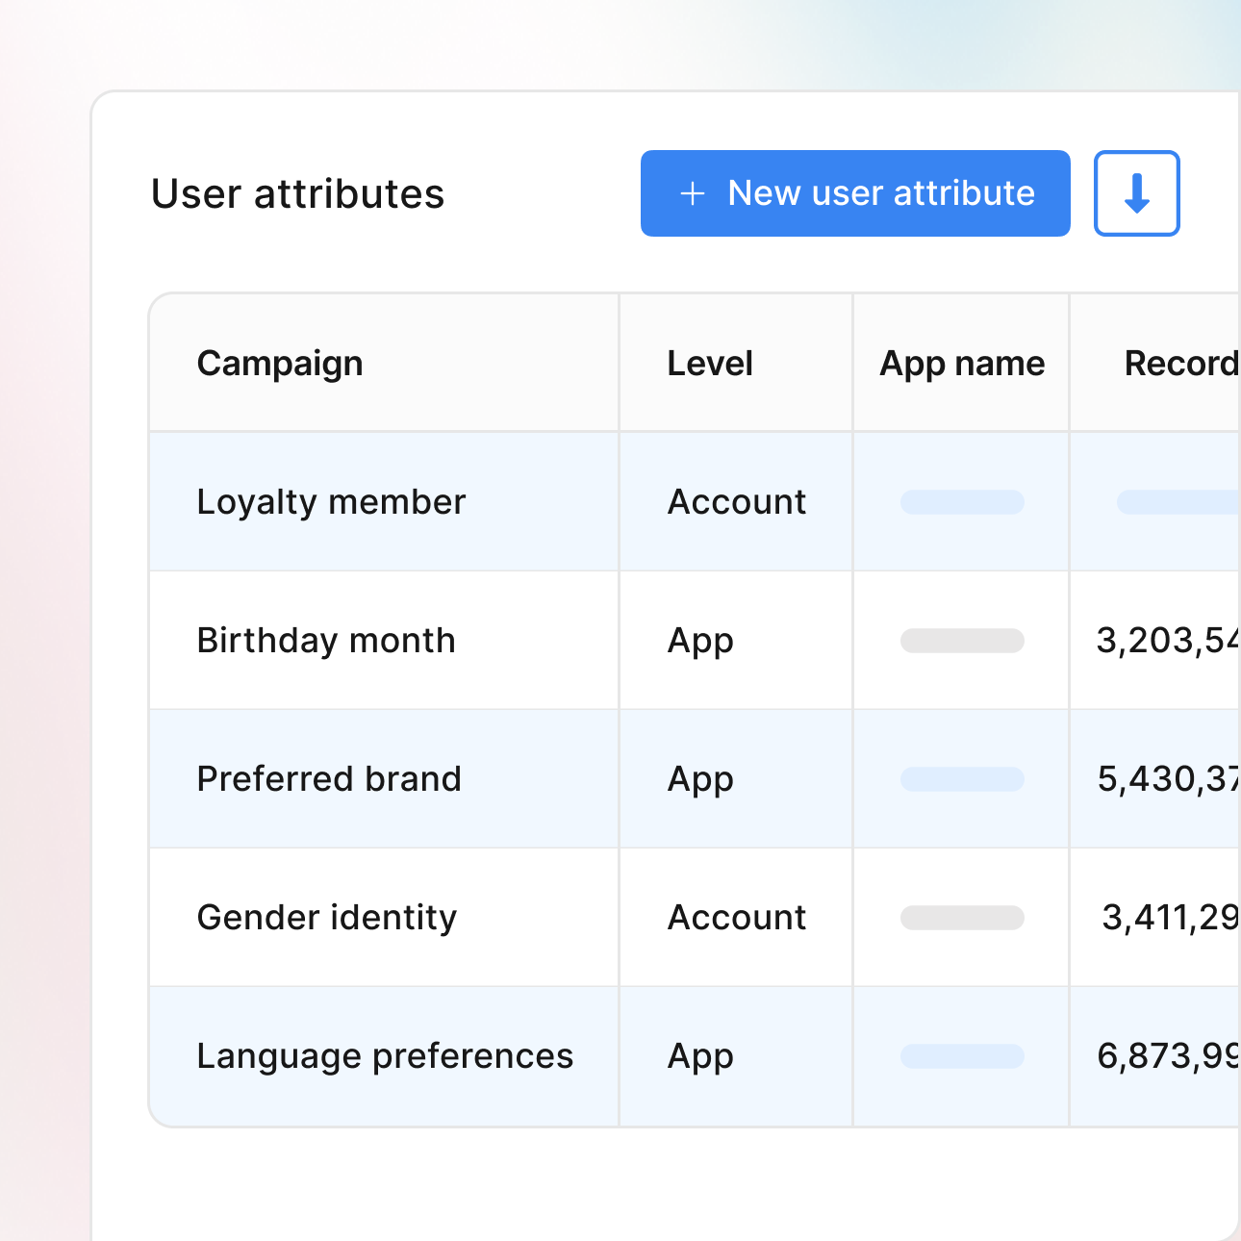
Task: Select the Language preferences row
Action: click(385, 1055)
